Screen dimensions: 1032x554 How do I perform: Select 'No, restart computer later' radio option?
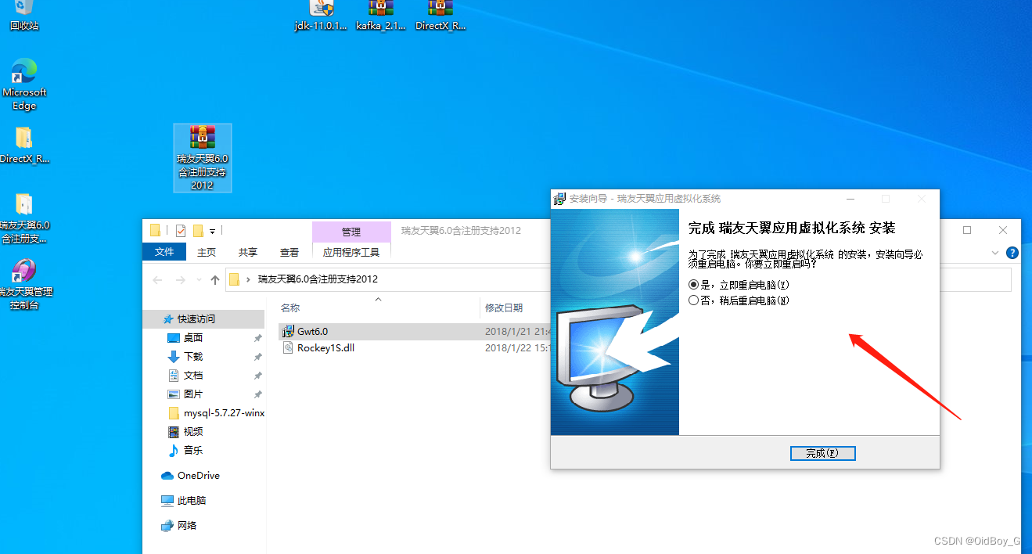739,300
